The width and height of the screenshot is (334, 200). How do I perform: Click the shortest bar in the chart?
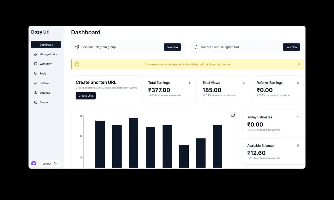[184, 156]
